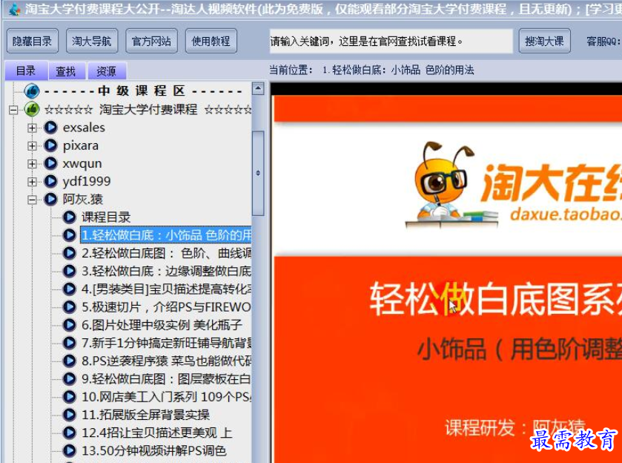Screen dimensions: 622x463
Task: Click play icon of lesson 13.50分钟视频
Action: pyautogui.click(x=69, y=450)
